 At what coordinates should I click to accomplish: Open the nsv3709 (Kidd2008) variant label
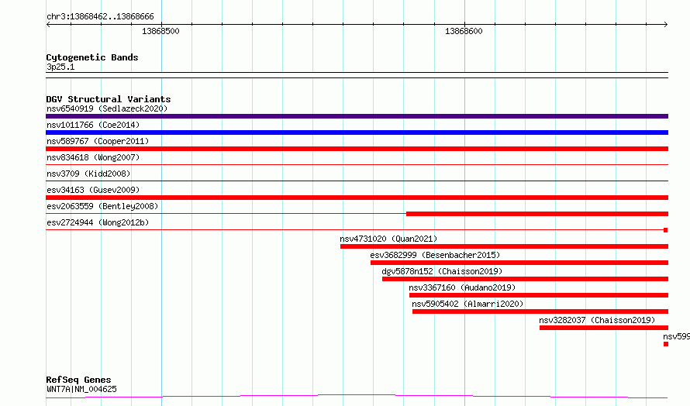click(x=88, y=174)
